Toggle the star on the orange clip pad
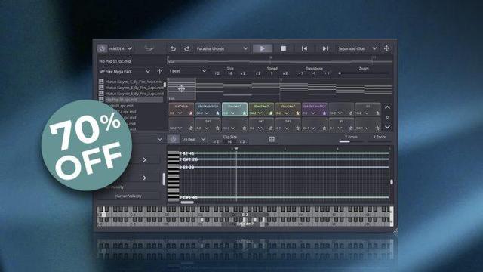 191,113
